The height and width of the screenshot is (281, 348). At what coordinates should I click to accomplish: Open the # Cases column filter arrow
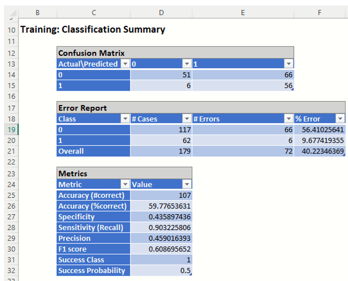[187, 119]
